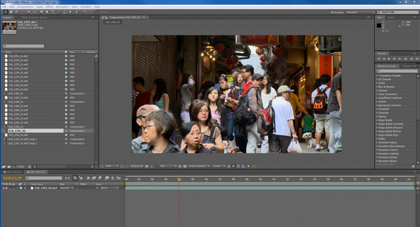Open the Full resolution dropdown
This screenshot has width=420, height=227.
point(168,166)
